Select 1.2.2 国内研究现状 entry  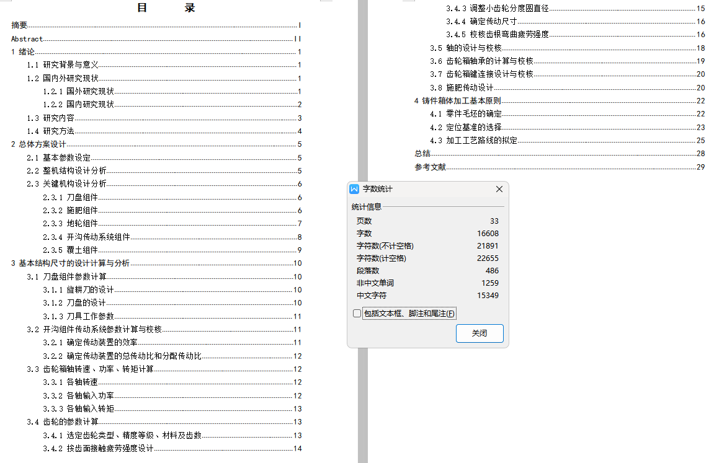click(172, 105)
